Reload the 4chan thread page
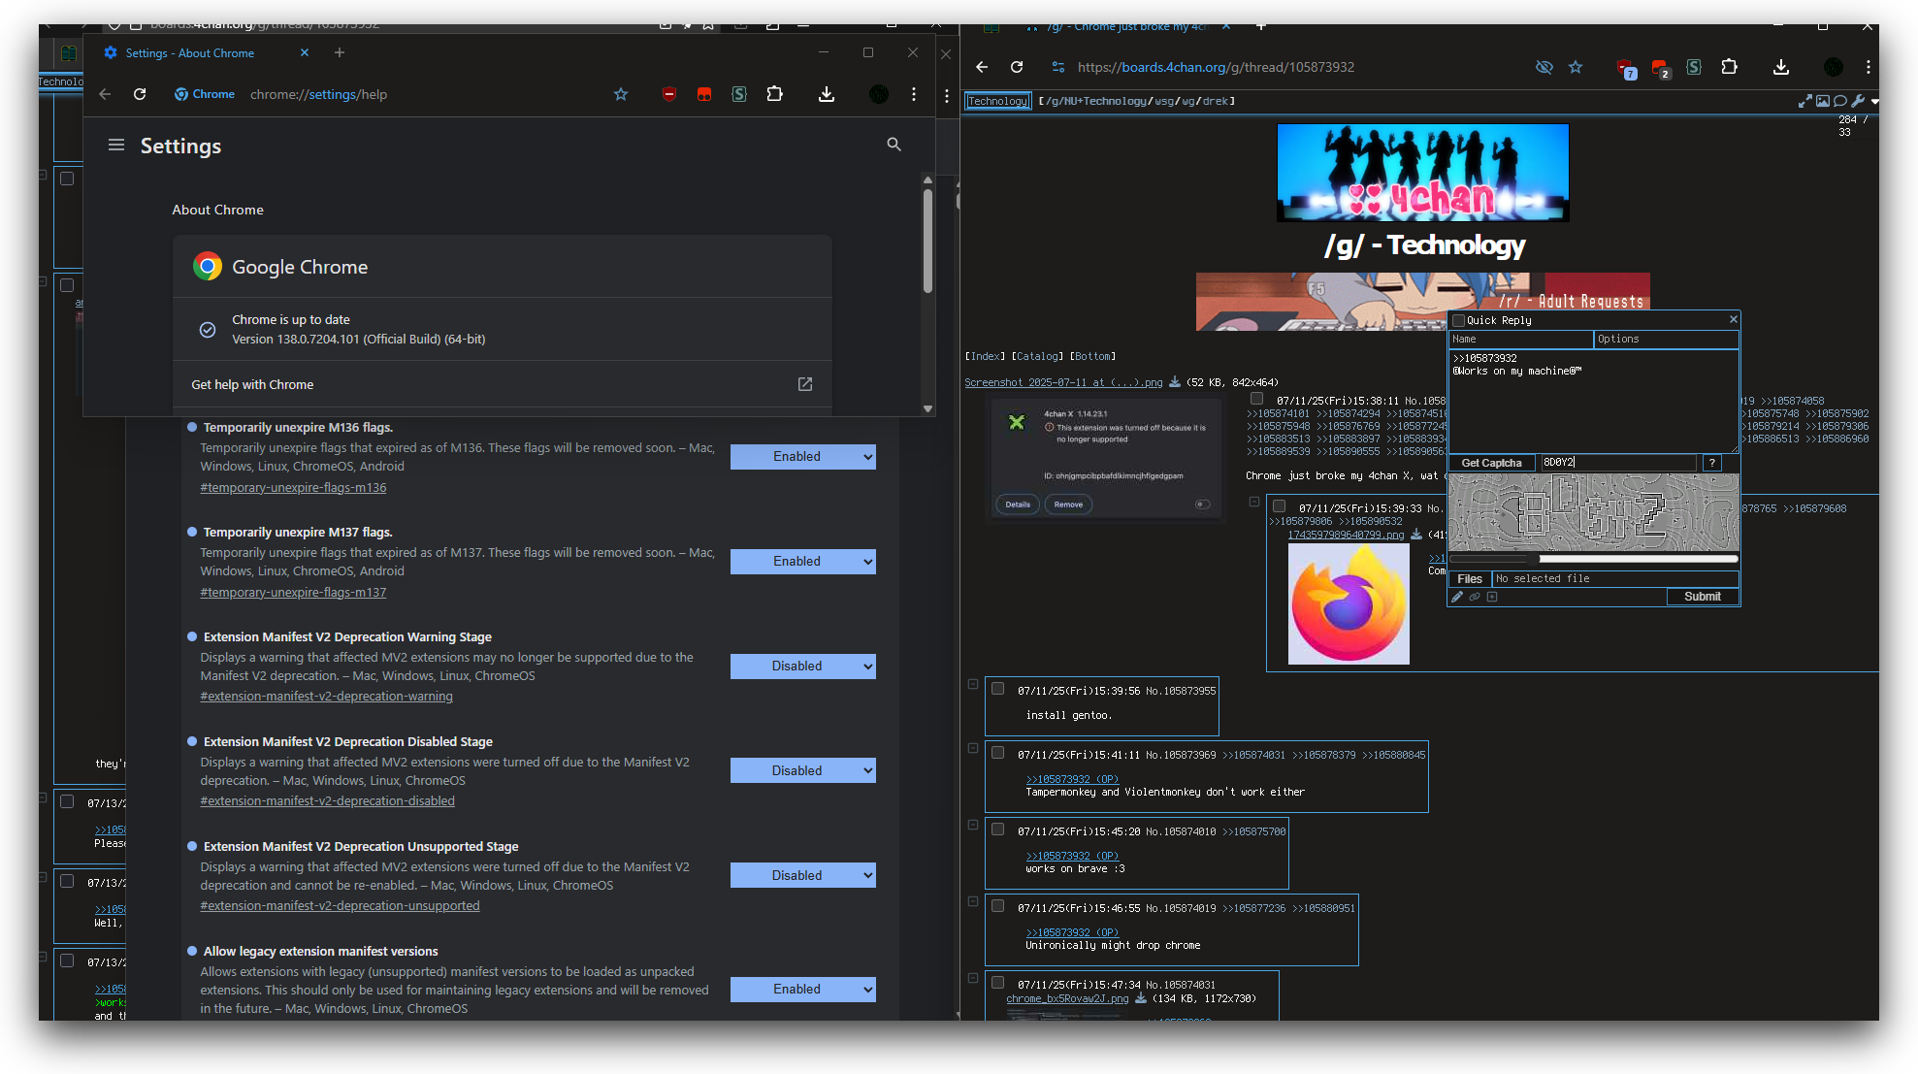The width and height of the screenshot is (1918, 1074). [1017, 67]
